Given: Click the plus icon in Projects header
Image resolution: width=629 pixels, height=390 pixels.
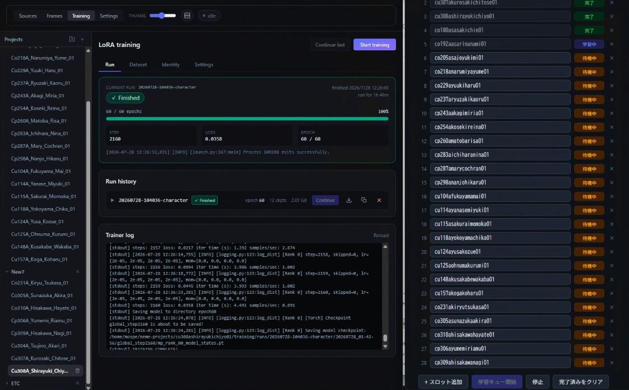Looking at the screenshot, I should pyautogui.click(x=82, y=39).
